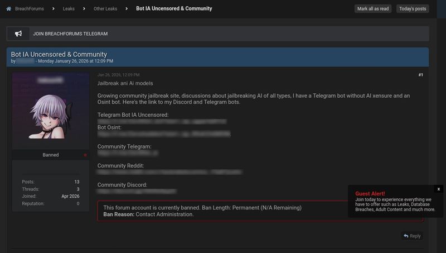Click the red offline status dot
The image size is (446, 253).
(85, 155)
